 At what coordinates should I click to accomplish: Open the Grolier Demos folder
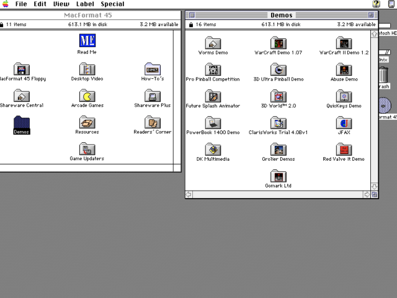point(279,149)
